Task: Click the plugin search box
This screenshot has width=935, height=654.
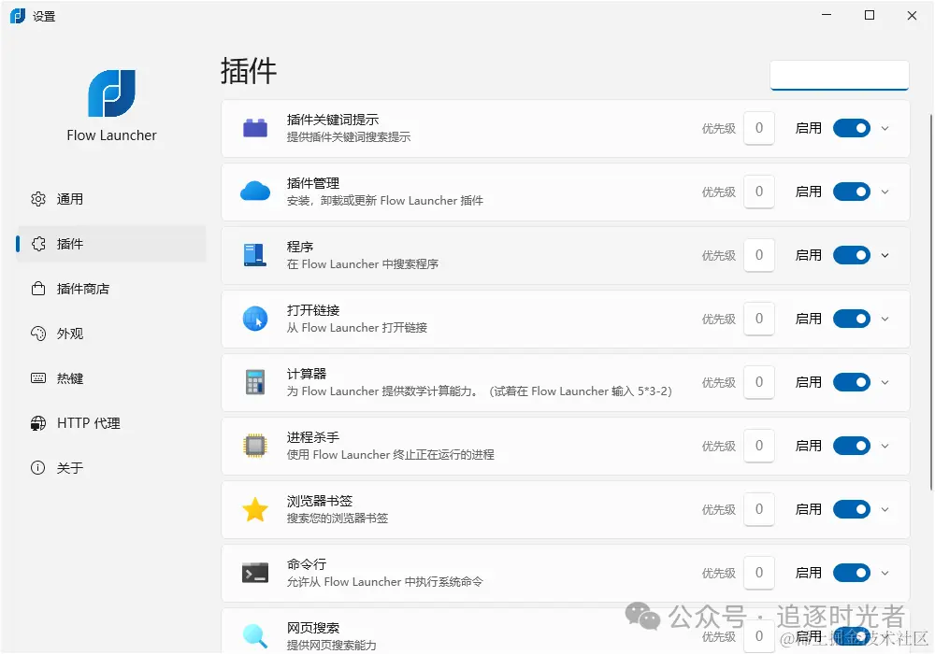Action: (839, 75)
